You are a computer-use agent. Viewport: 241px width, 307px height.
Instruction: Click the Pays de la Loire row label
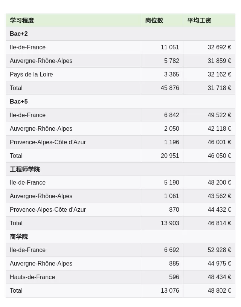coord(31,75)
